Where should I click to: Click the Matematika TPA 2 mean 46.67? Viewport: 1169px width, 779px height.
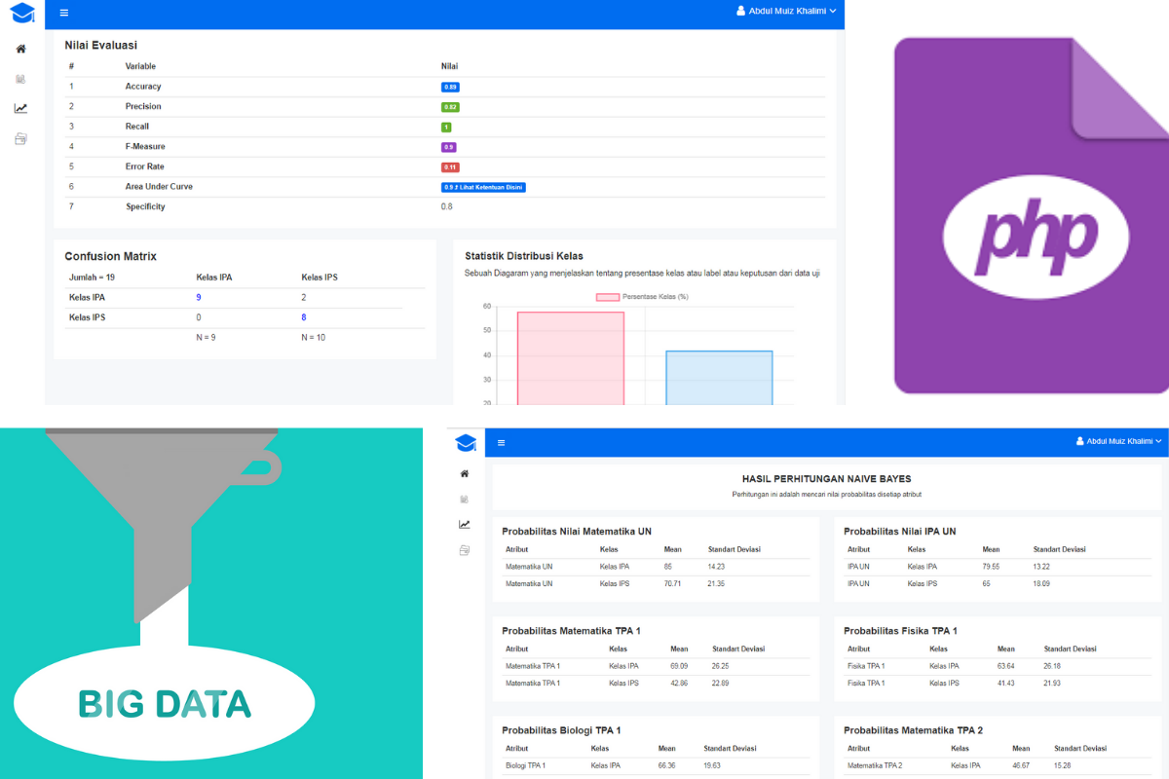click(x=1022, y=765)
